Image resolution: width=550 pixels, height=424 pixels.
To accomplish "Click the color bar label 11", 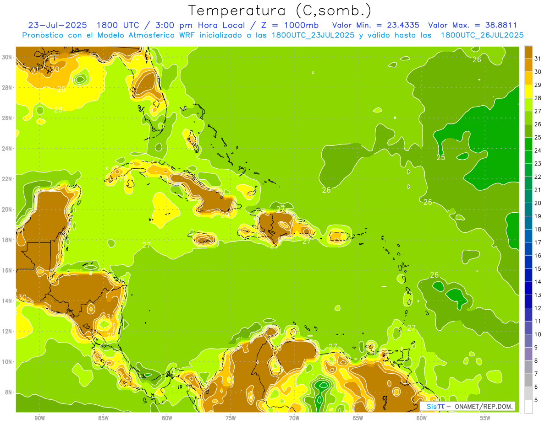I will pyautogui.click(x=538, y=321).
